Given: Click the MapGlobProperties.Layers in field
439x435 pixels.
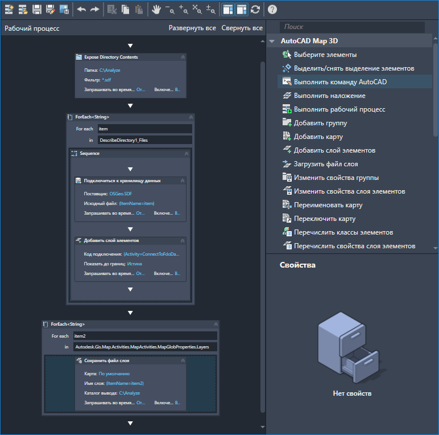Looking at the screenshot, I should (145, 347).
